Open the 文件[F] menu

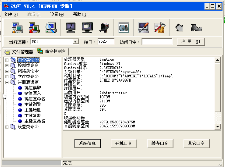[11, 14]
